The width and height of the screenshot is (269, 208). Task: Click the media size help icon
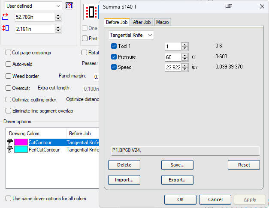click(69, 6)
